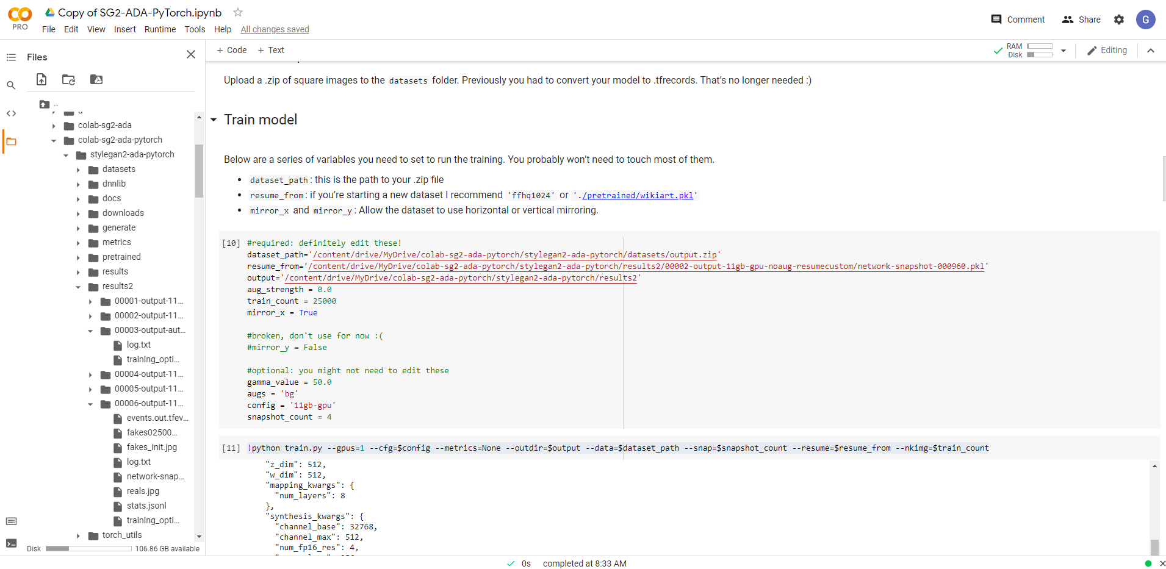Viewport: 1166px width, 569px height.
Task: Select log.txt inside the 00006-output folder
Action: 139,462
